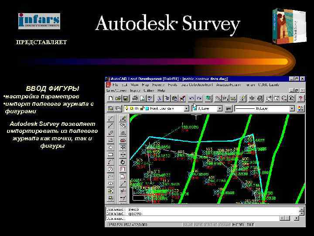This screenshot has width=314, height=236.
Task: Choose the Rectangle draw tool
Action: [x=110, y=155]
